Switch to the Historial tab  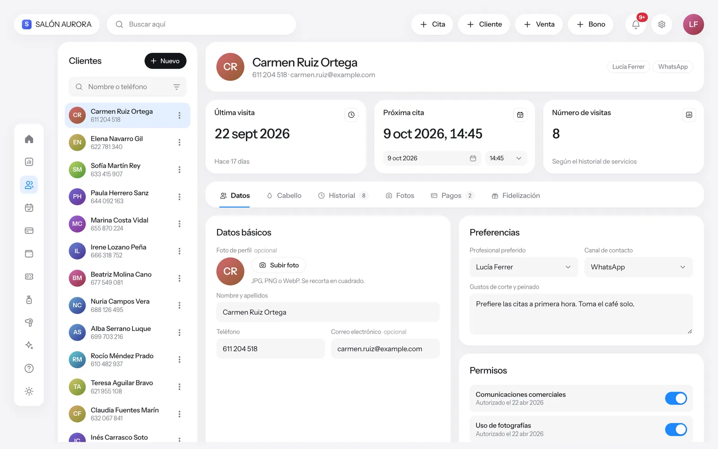coord(343,196)
